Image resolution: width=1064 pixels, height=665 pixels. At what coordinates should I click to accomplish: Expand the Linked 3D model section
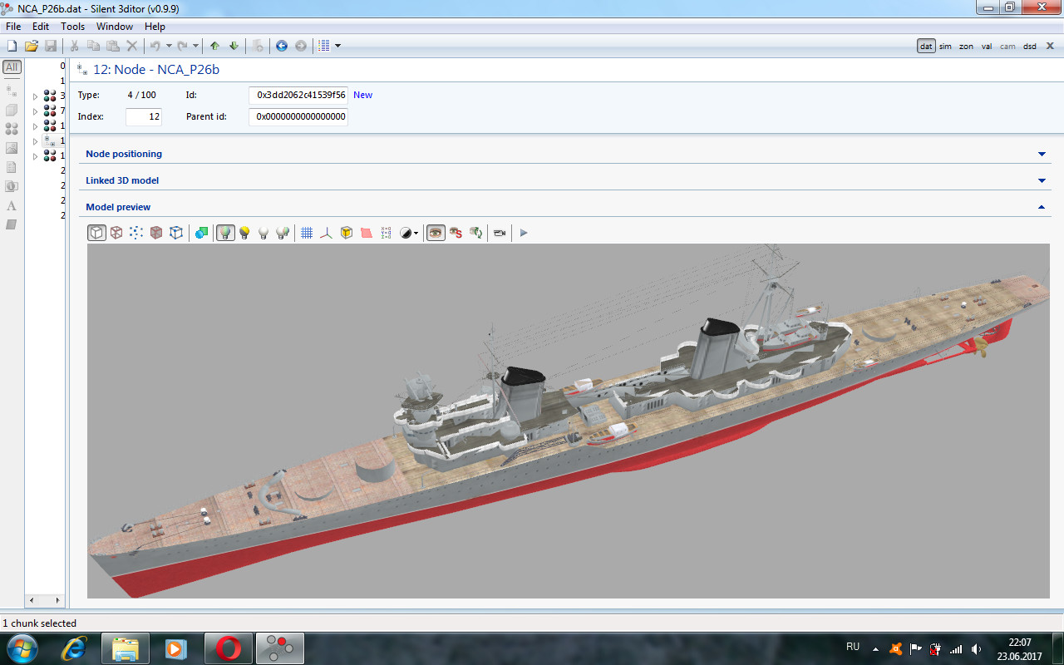pos(1042,180)
